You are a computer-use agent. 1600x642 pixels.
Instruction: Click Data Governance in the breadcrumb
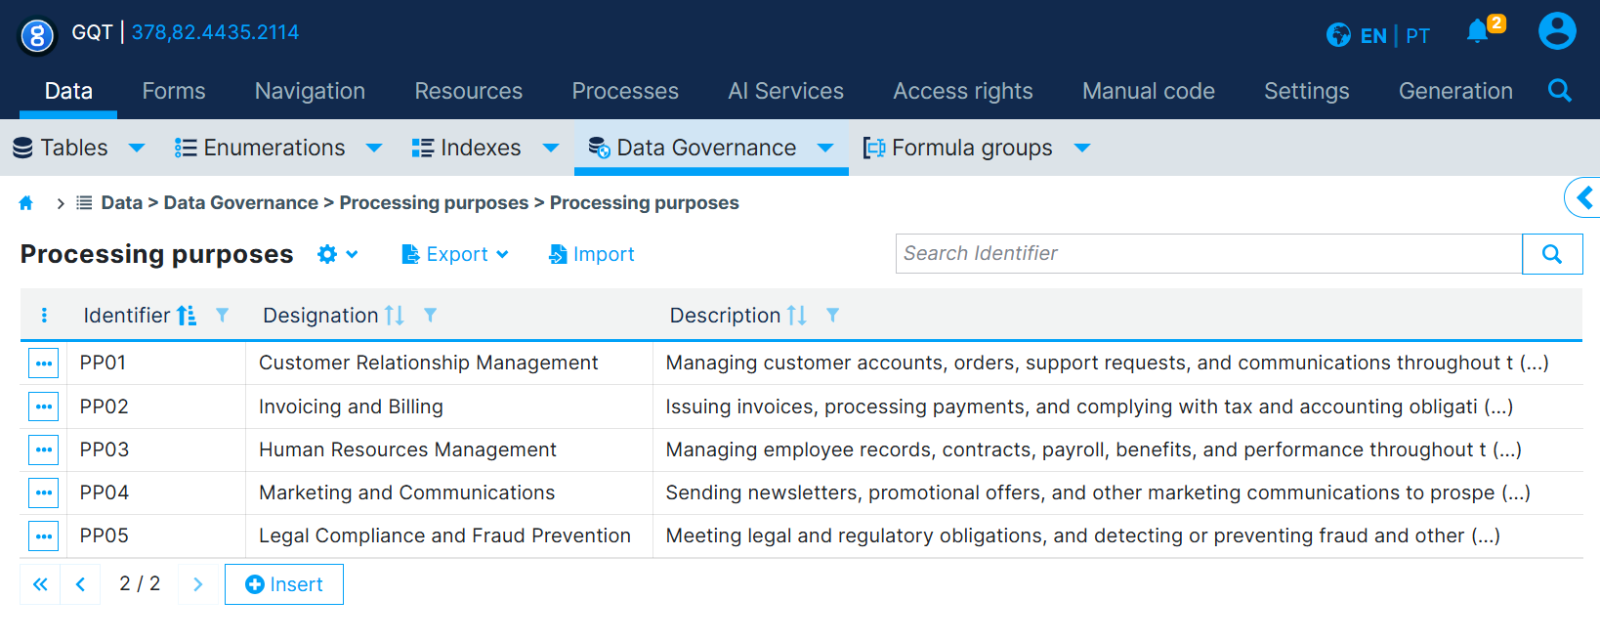pyautogui.click(x=241, y=203)
